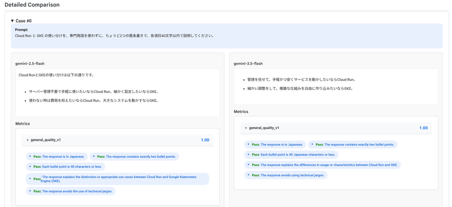Click the 'Cloud RunとGKEの使い分けは以下の通りです。' line
The height and width of the screenshot is (207, 452).
(56, 75)
